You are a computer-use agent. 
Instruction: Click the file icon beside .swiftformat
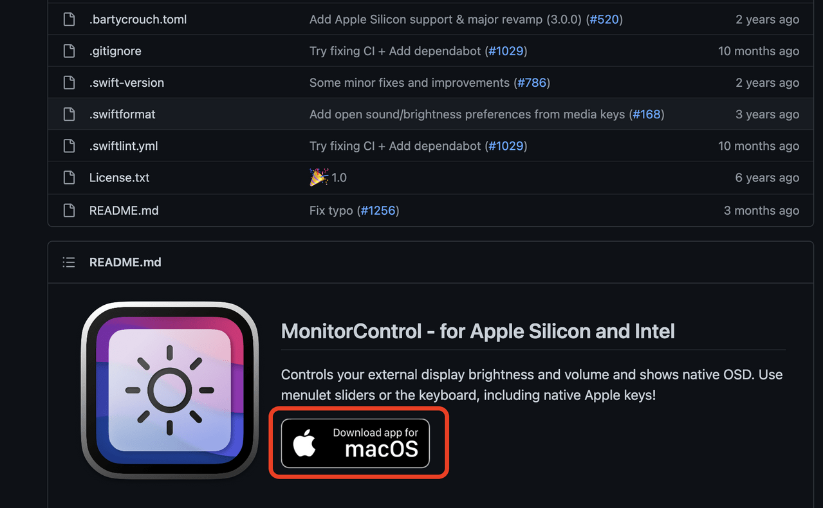click(x=68, y=114)
